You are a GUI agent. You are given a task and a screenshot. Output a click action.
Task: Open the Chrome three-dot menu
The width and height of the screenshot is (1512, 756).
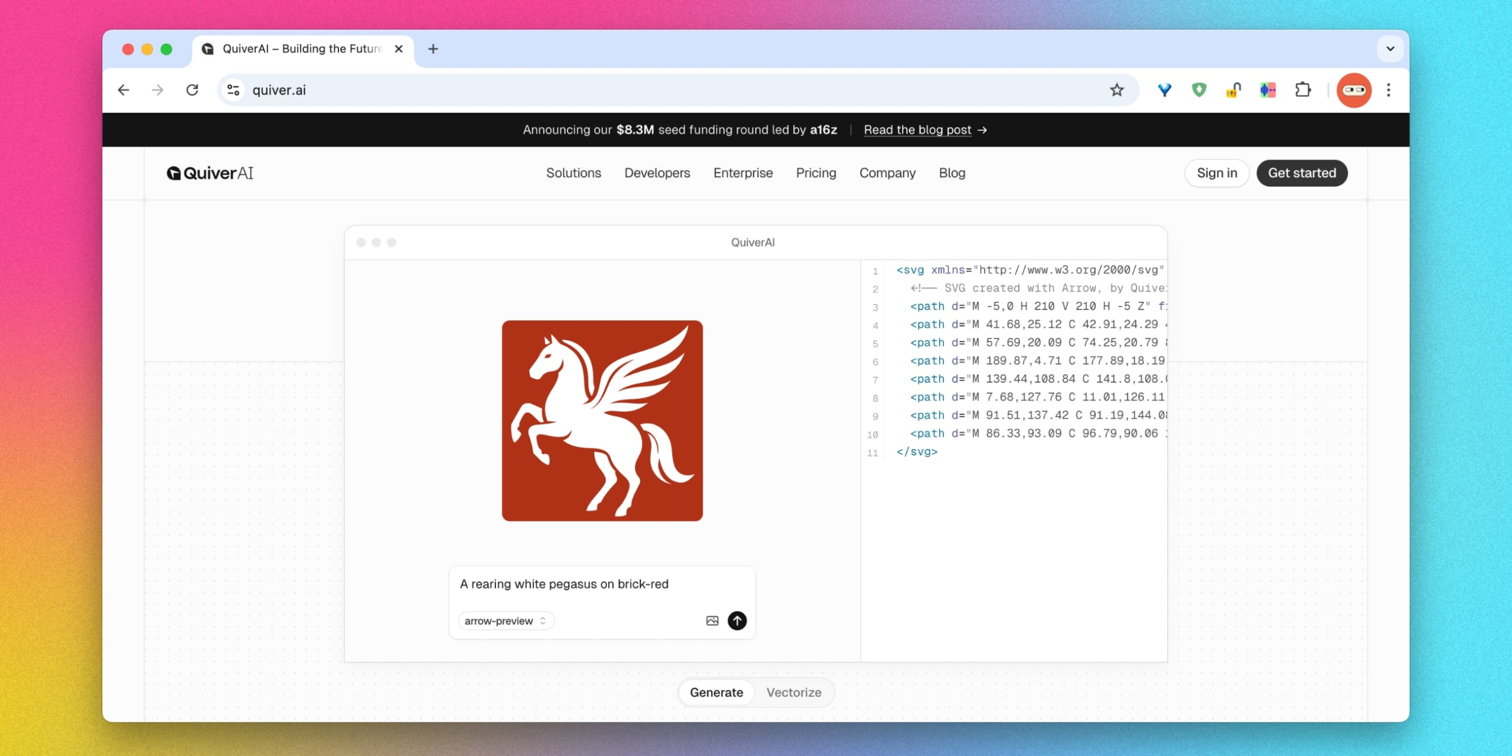pyautogui.click(x=1389, y=90)
